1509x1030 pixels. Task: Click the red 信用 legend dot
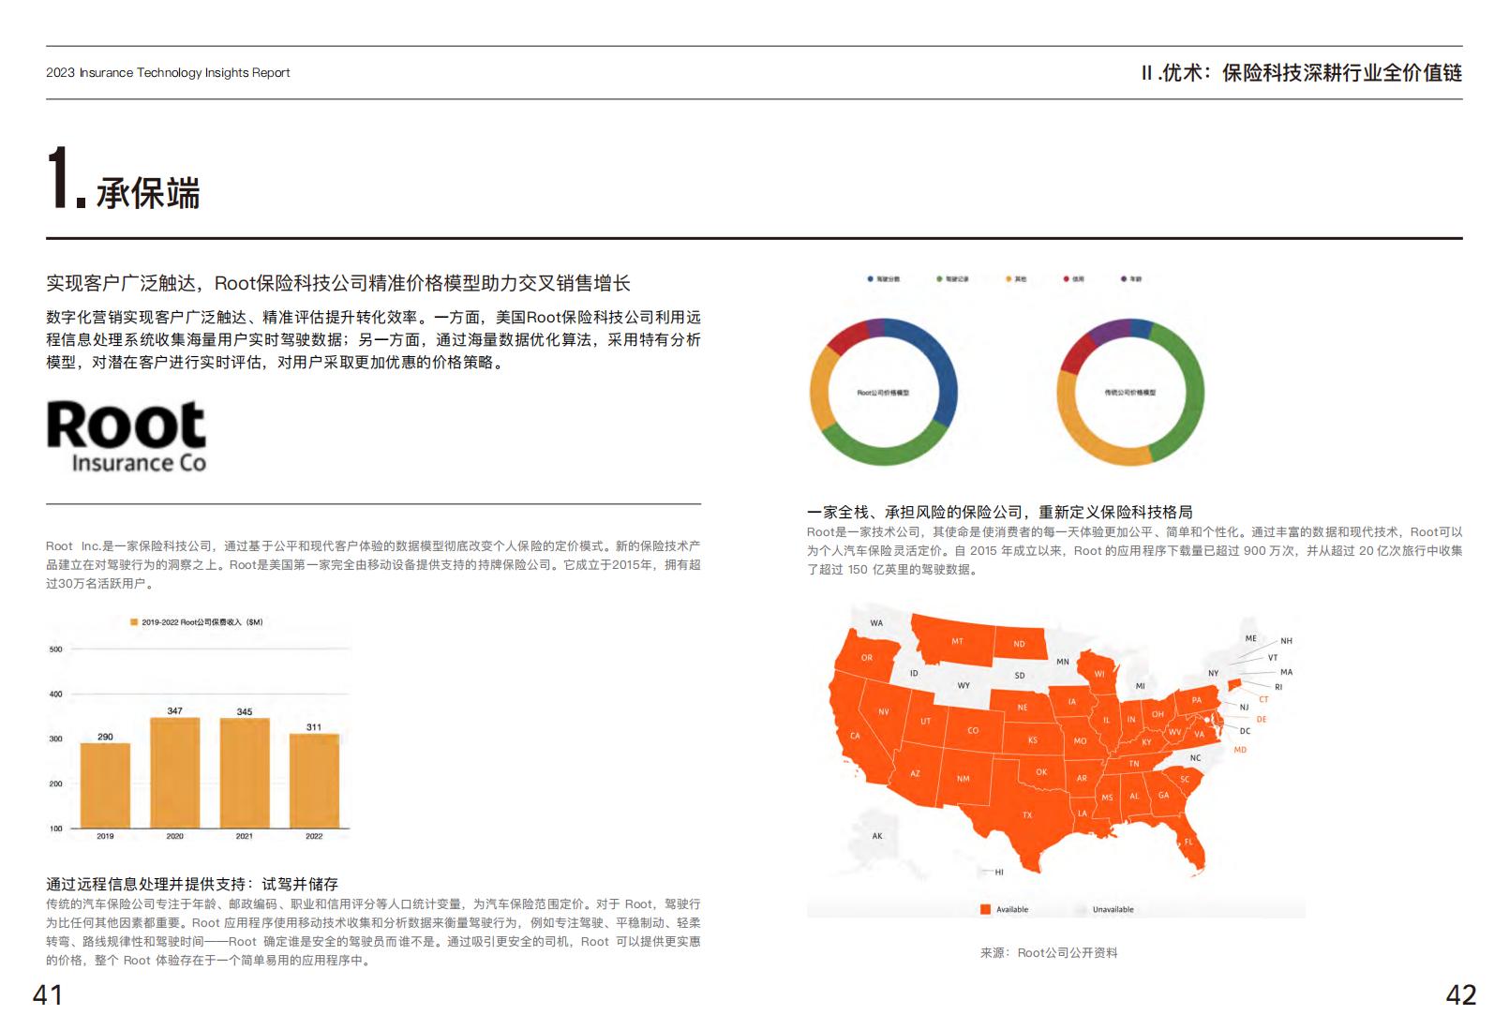[1067, 279]
